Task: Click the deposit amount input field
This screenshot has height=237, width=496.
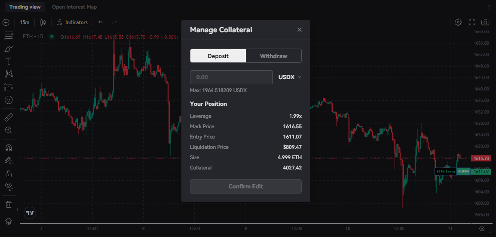Action: point(231,77)
